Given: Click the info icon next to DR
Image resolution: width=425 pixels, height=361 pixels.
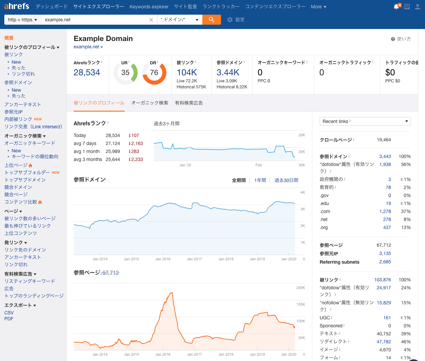Looking at the screenshot, I should click(x=158, y=62).
